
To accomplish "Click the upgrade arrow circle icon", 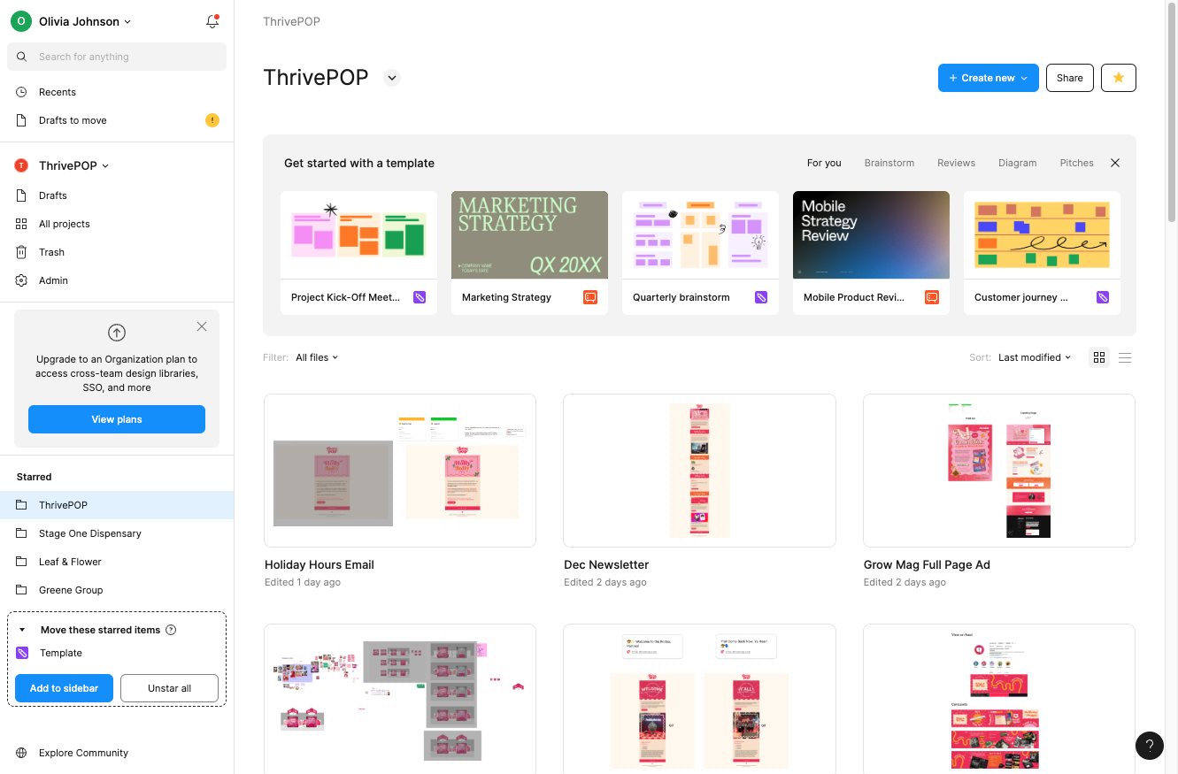I will pos(117,333).
